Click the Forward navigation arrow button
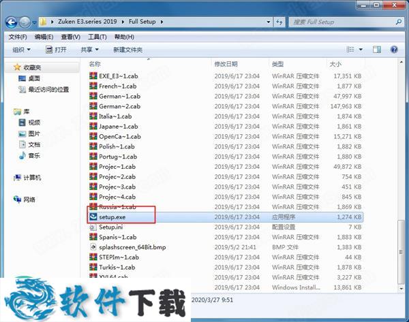The height and width of the screenshot is (322, 409). coord(25,22)
